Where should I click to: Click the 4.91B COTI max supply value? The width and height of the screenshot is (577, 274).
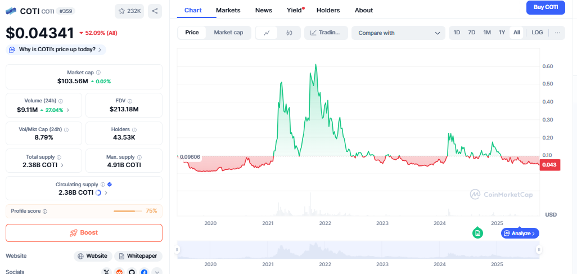click(x=124, y=165)
